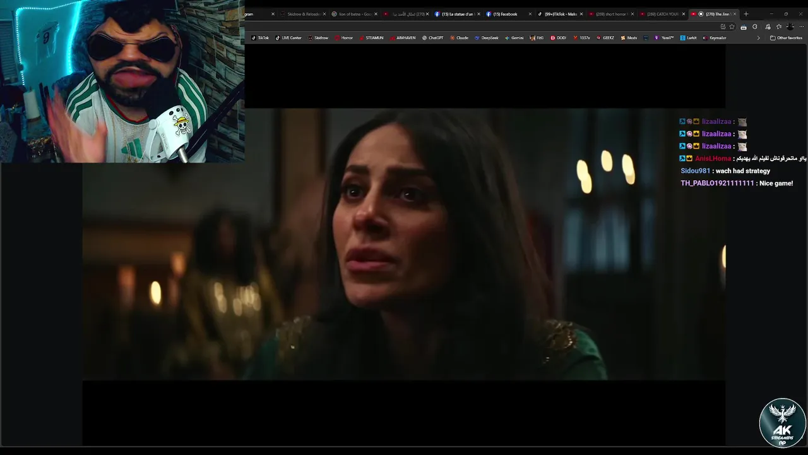
Task: Open the browser settings and more menu
Action: [801, 27]
